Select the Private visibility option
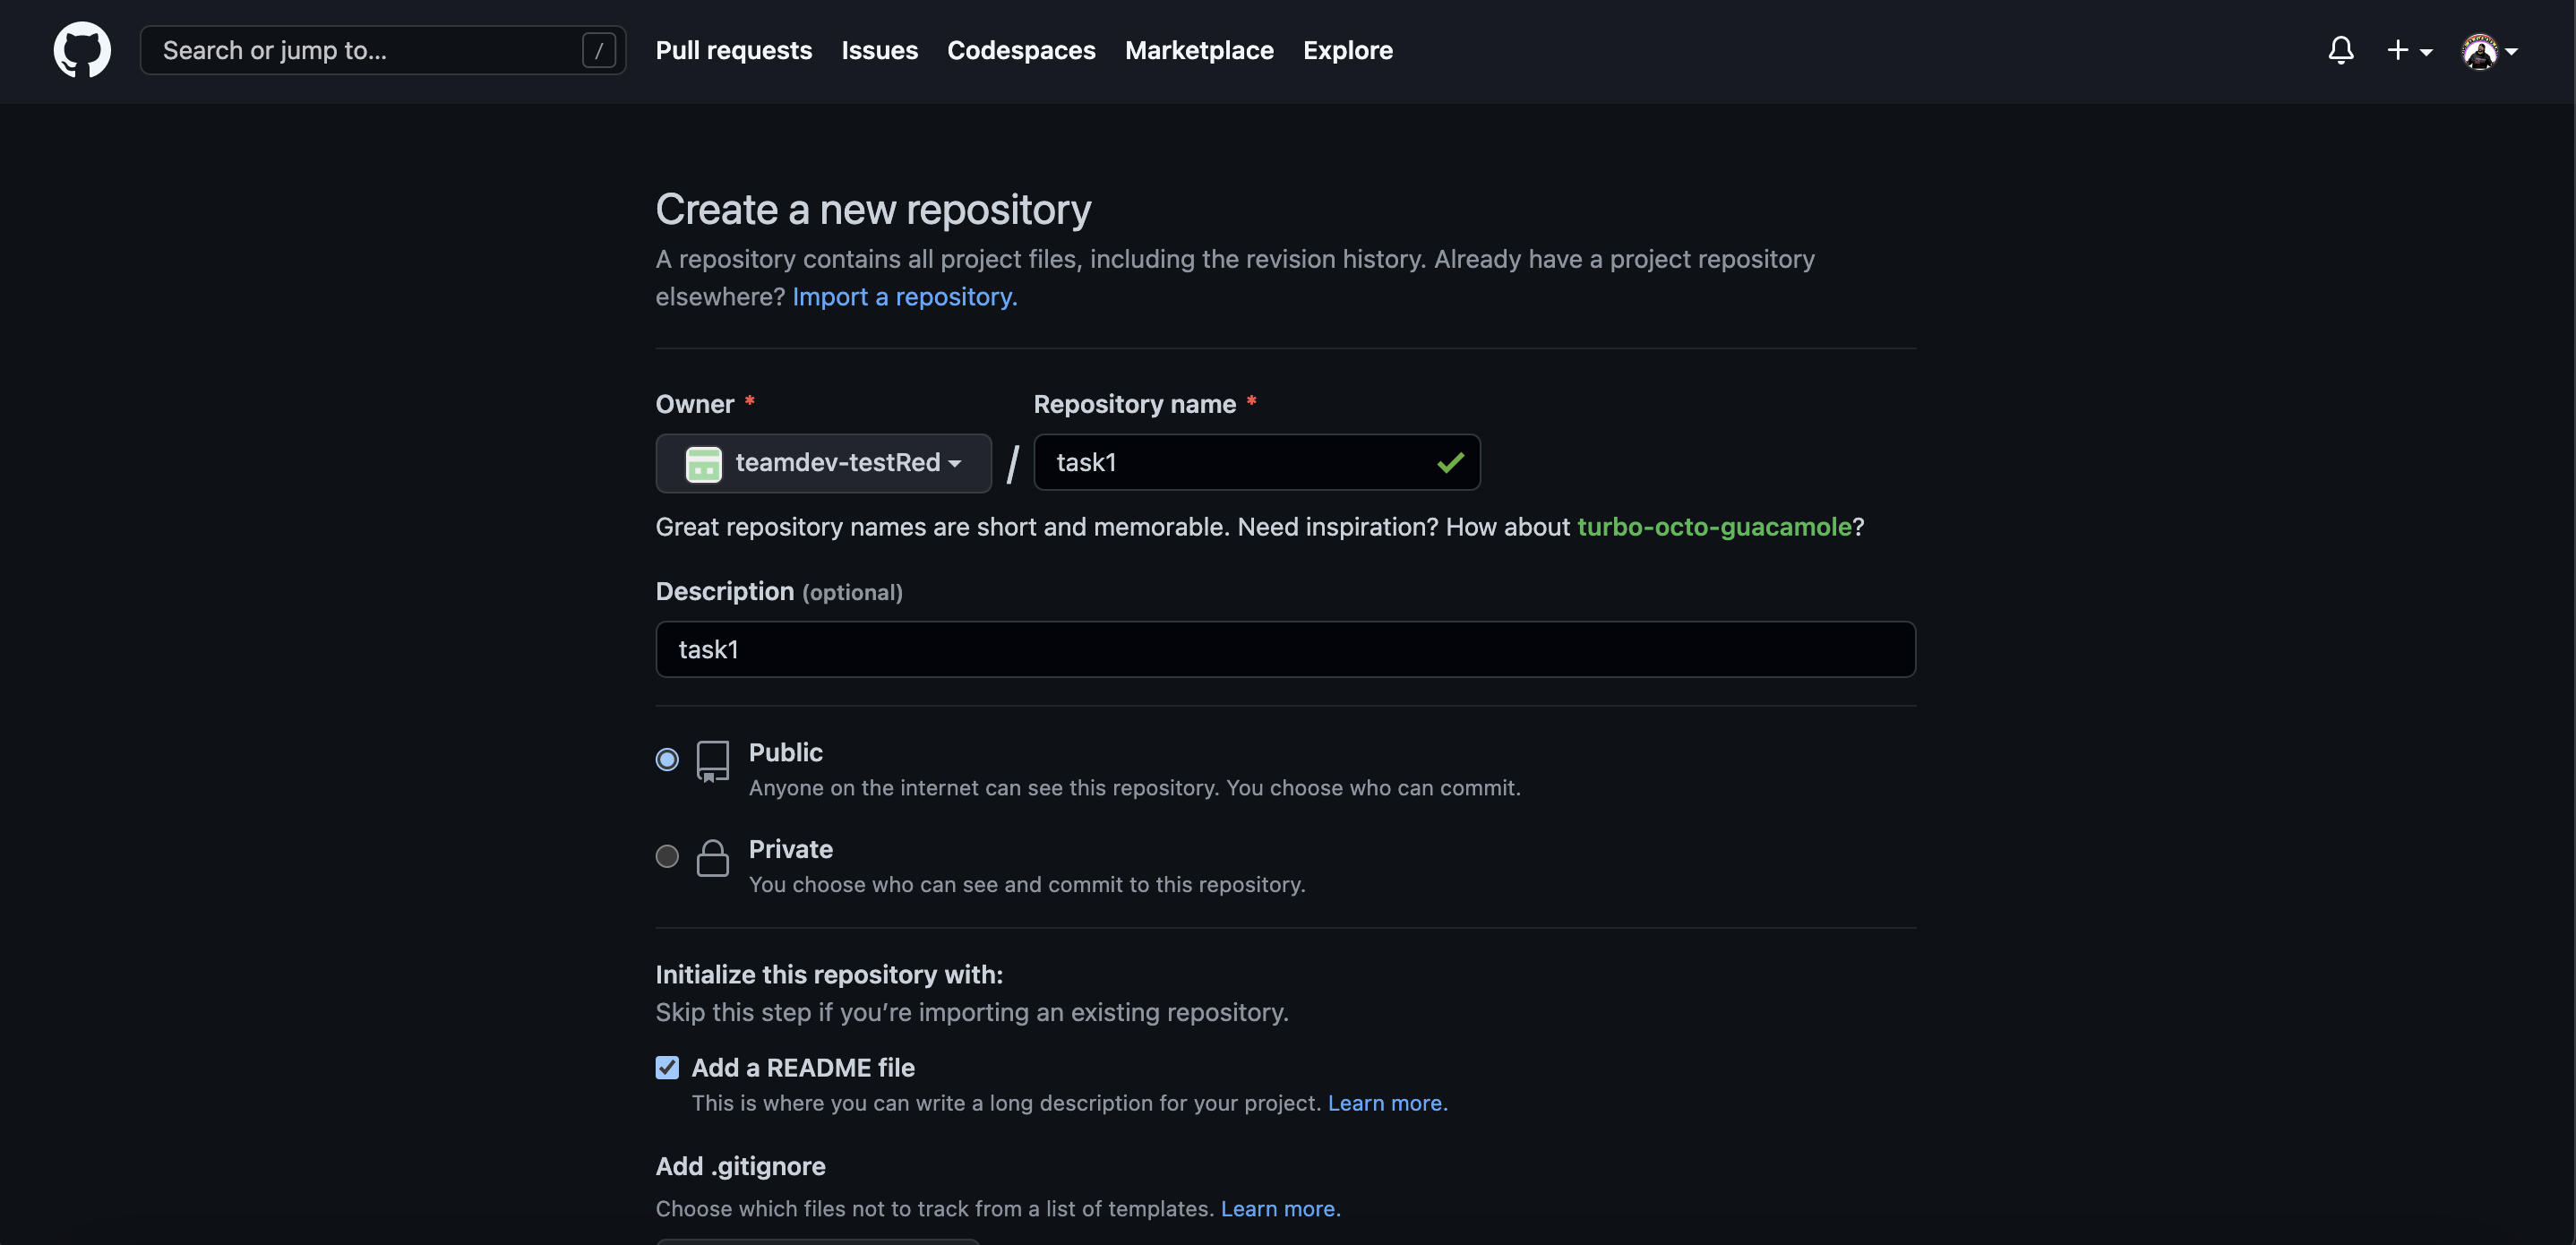 (x=666, y=856)
